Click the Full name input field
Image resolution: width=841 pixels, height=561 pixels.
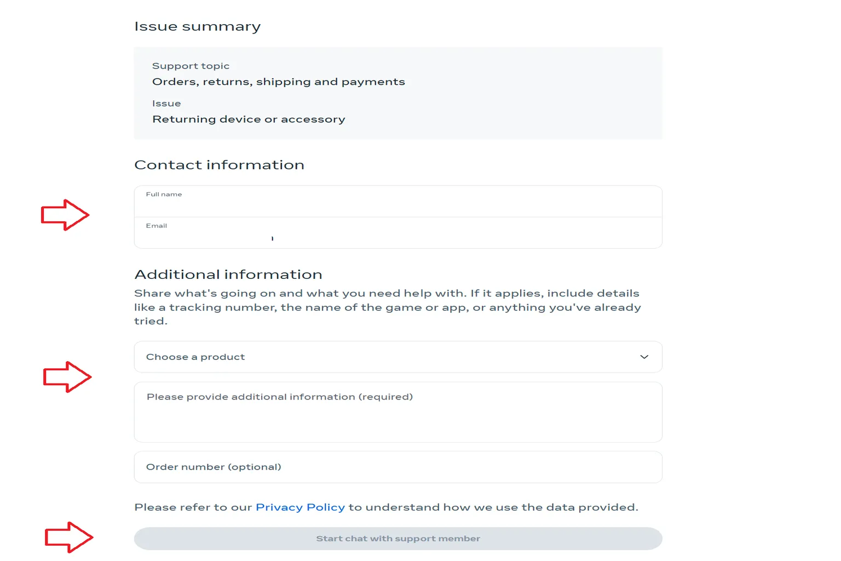398,202
